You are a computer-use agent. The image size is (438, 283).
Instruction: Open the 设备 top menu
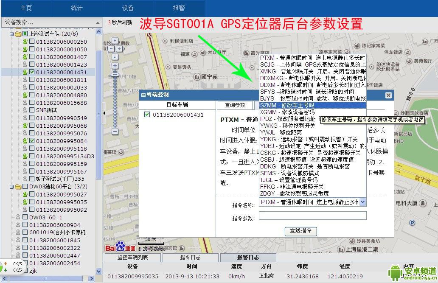tap(128, 8)
